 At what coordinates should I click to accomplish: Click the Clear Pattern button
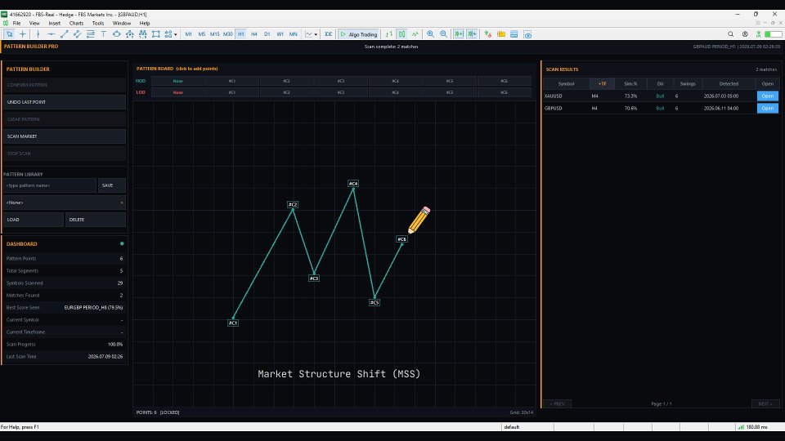64,119
